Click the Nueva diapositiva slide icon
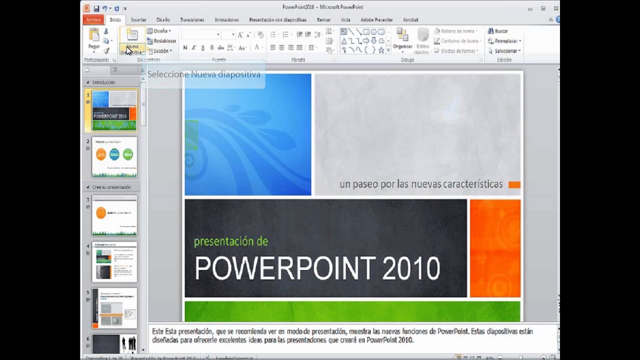The width and height of the screenshot is (640, 360). click(x=132, y=34)
